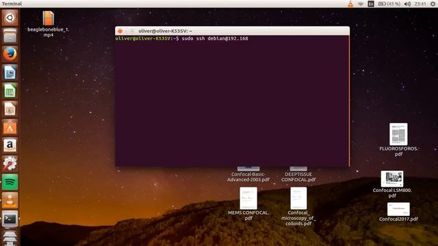Click the sudo ssh command line

click(x=215, y=38)
